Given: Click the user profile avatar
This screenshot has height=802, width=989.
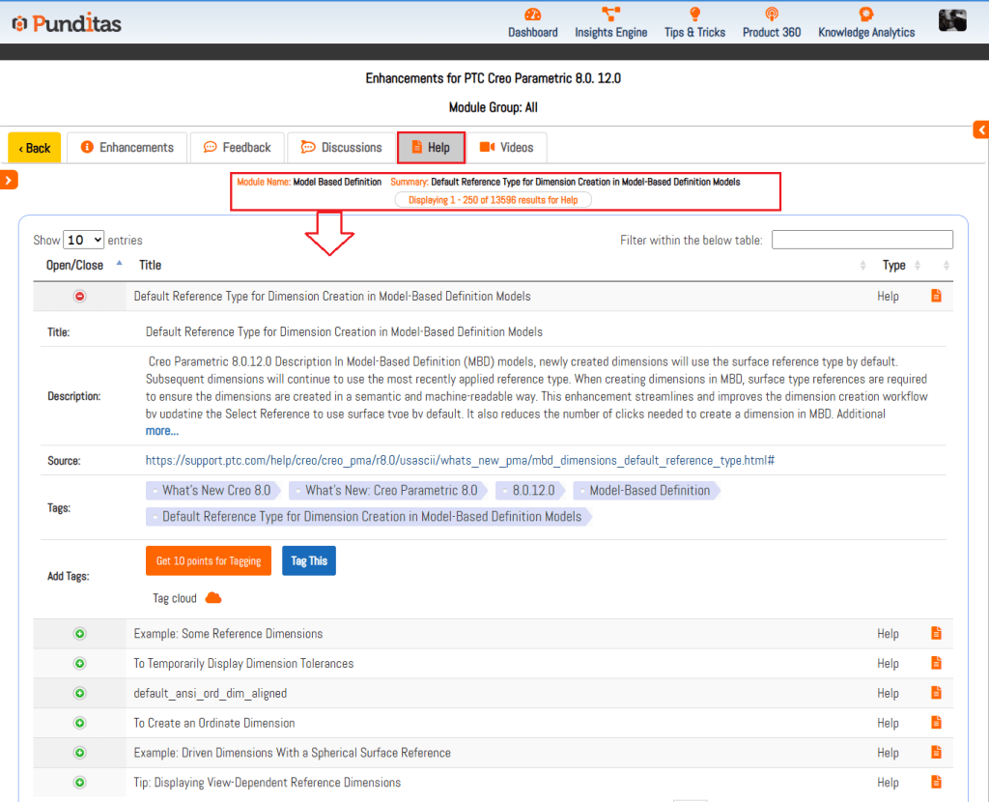Looking at the screenshot, I should pyautogui.click(x=952, y=20).
